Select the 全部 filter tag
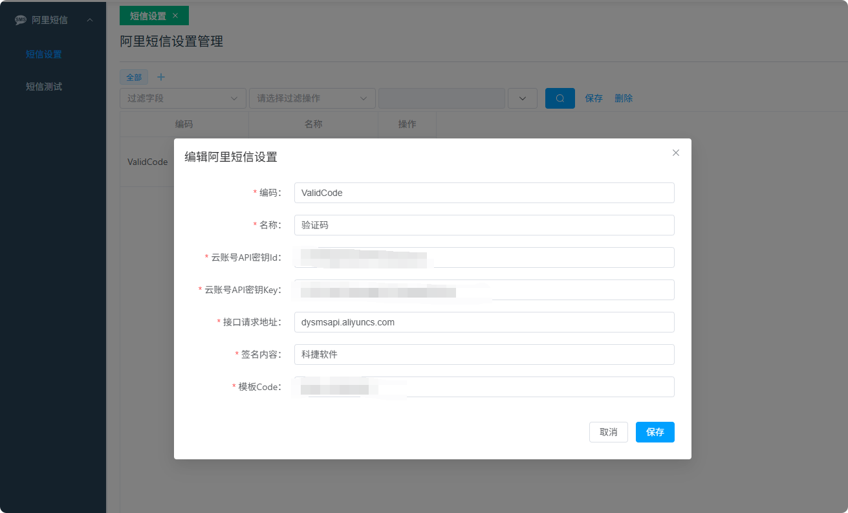Viewport: 848px width, 513px height. [x=134, y=77]
